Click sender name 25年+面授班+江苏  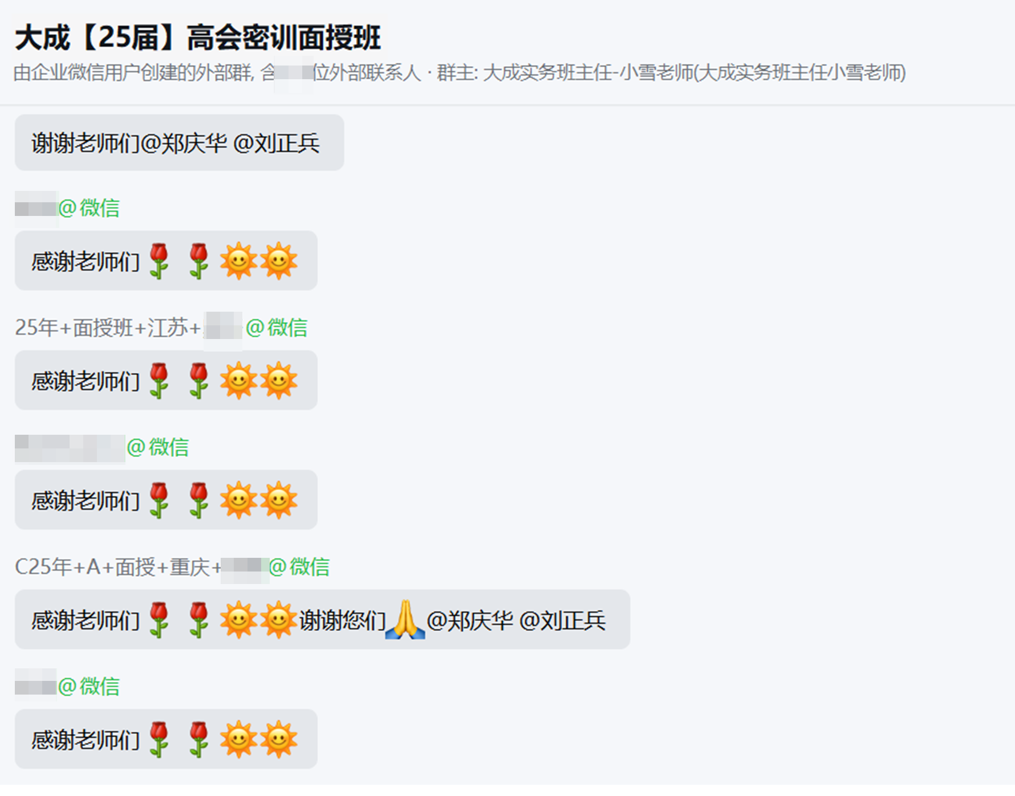pyautogui.click(x=108, y=328)
